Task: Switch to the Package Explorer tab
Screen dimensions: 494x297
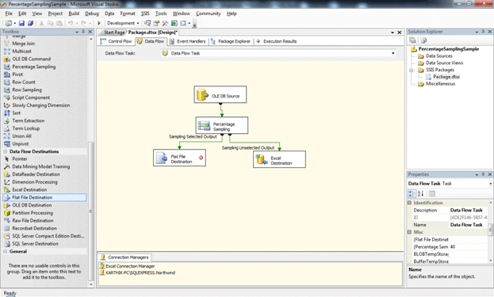Action: (x=231, y=41)
